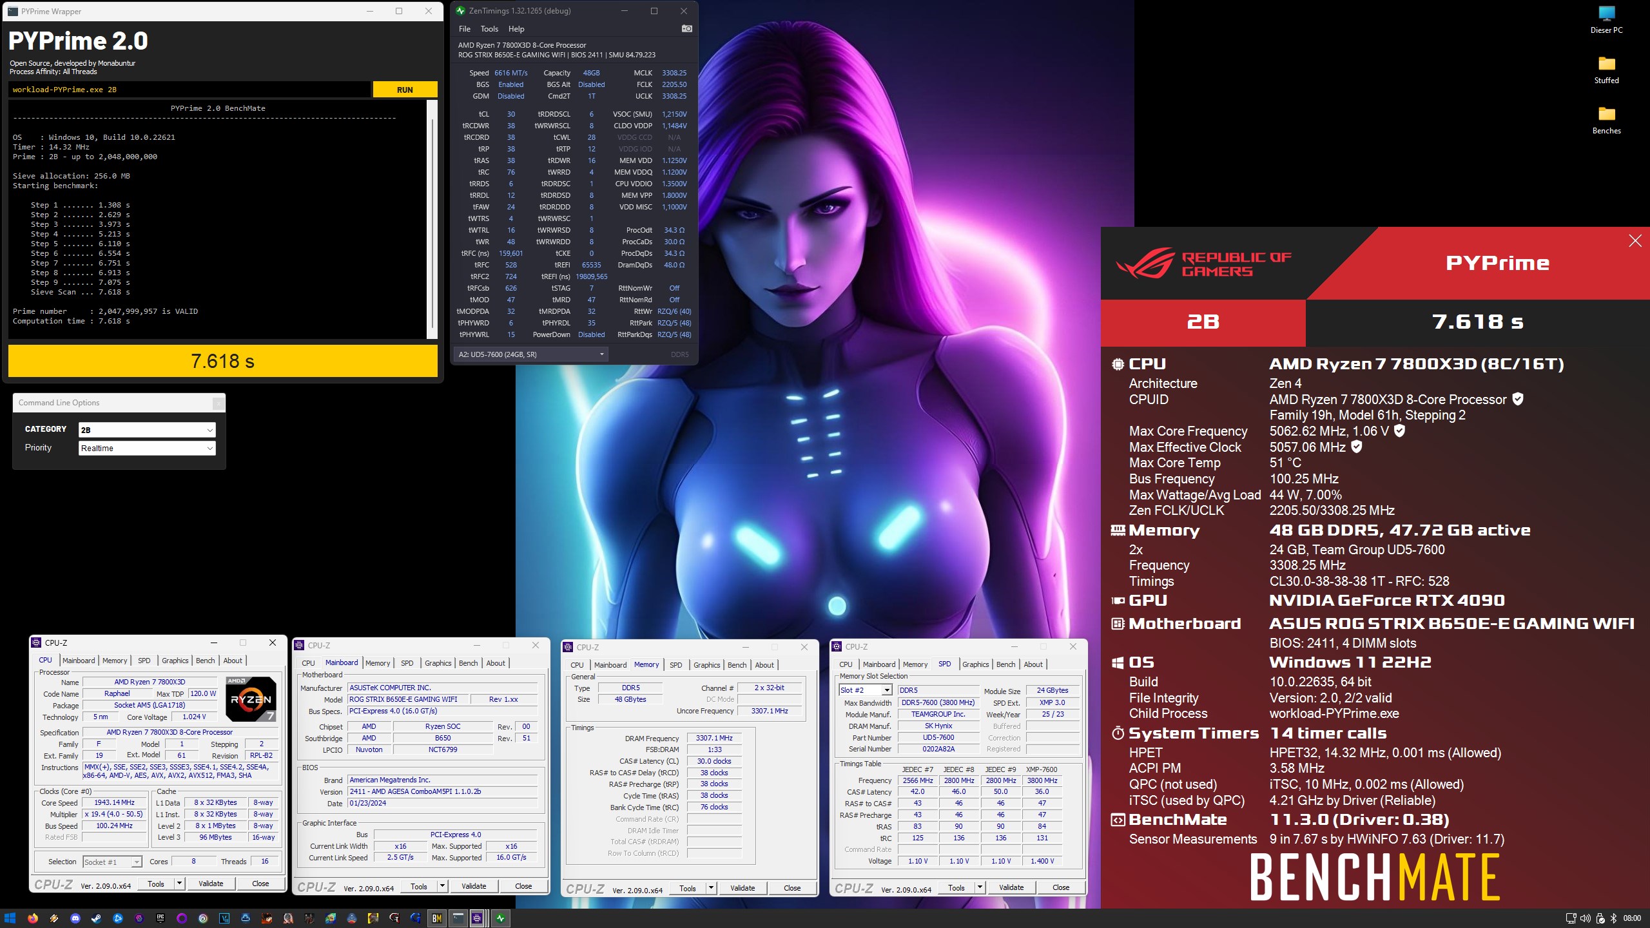This screenshot has height=928, width=1650.
Task: Click Validate in the CPU-Z SPD window
Action: tap(1011, 887)
